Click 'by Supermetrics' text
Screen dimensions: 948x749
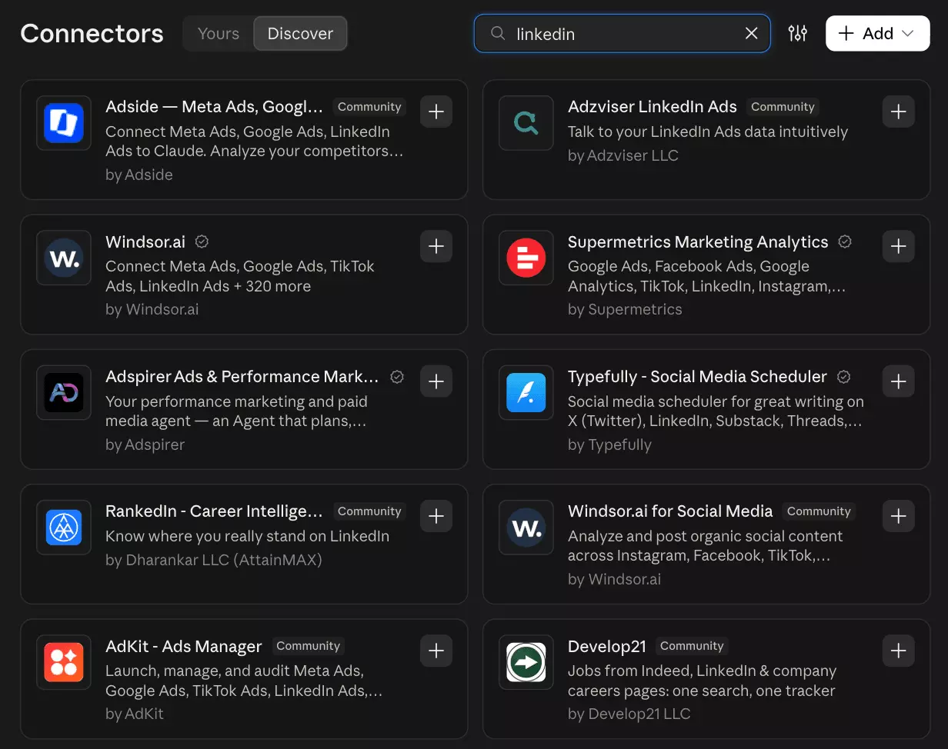625,309
